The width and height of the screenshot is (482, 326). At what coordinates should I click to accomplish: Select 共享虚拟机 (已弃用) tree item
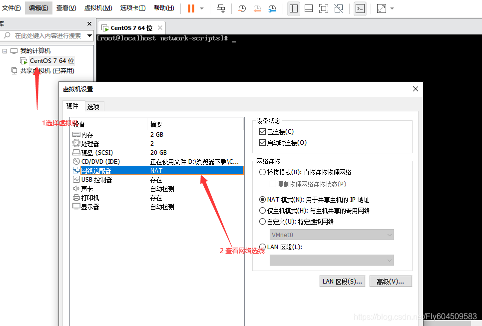point(47,71)
